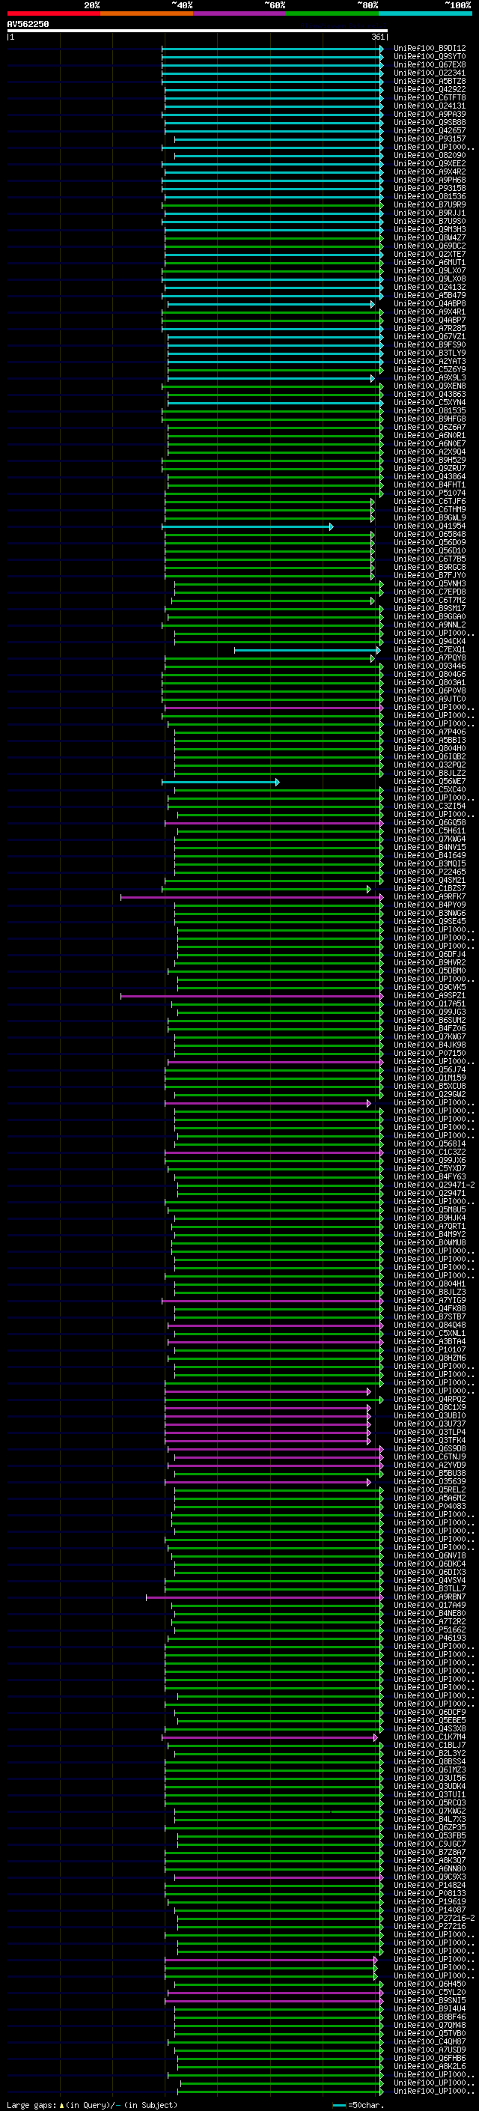Select hit label UniRef100_Q17A51
This screenshot has height=2111, width=479.
click(430, 1004)
